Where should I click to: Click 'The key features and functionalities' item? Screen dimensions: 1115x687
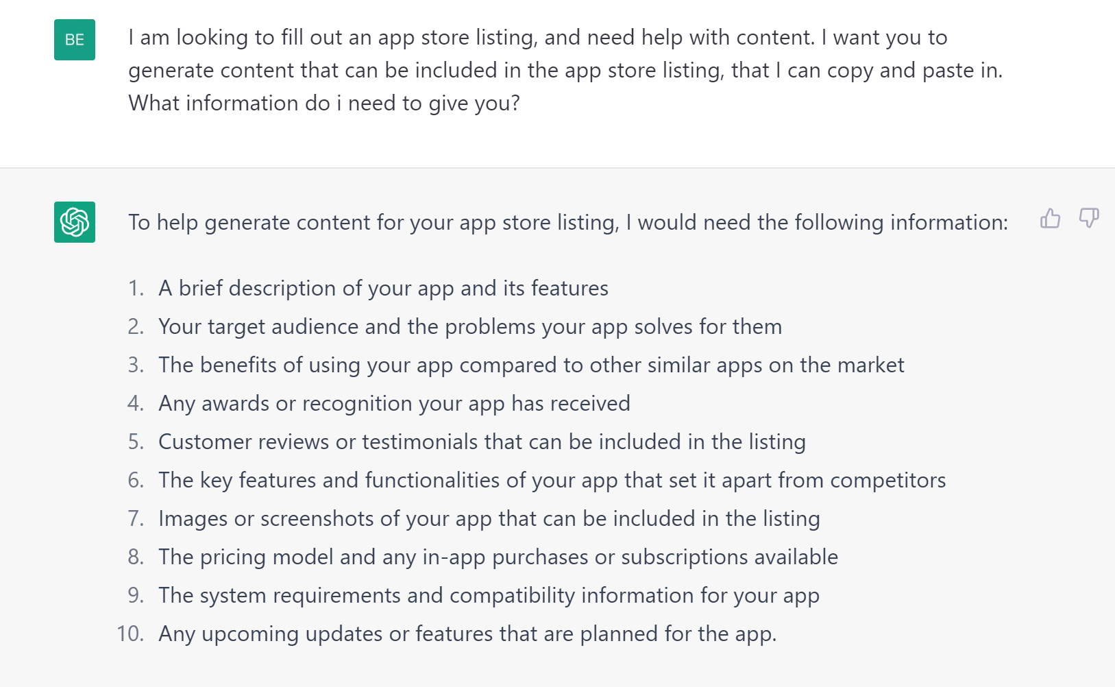point(552,480)
